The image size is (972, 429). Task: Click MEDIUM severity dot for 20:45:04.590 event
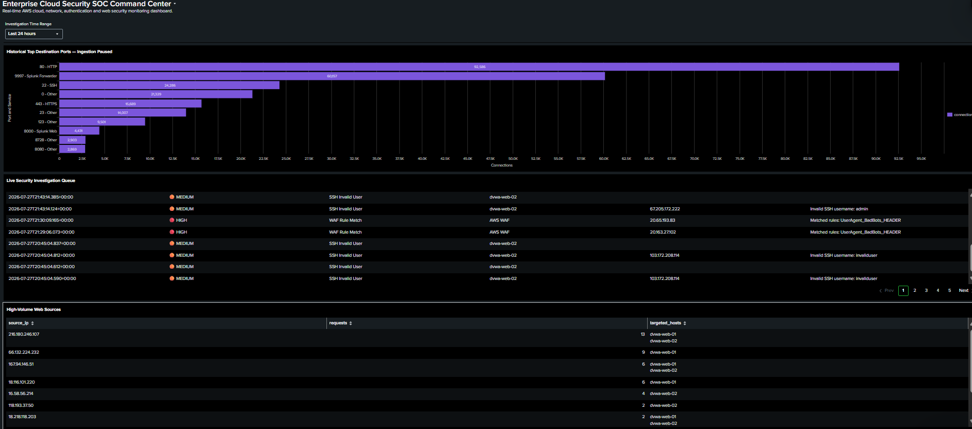(172, 278)
